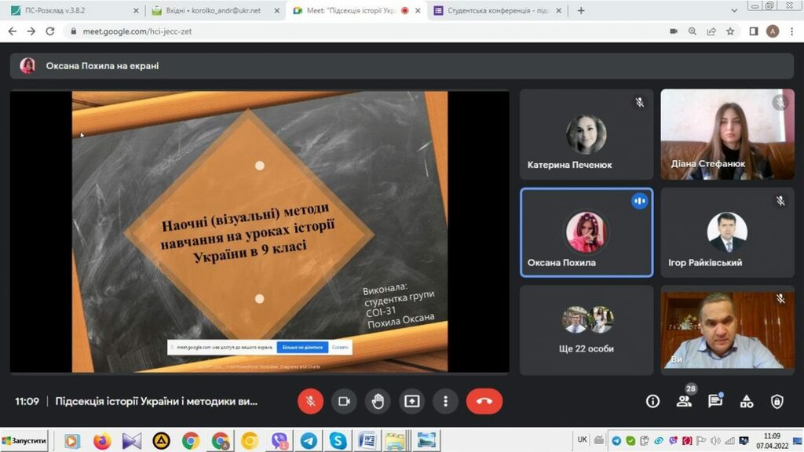The image size is (804, 452).
Task: Toggle the camera on or off
Action: click(x=344, y=401)
